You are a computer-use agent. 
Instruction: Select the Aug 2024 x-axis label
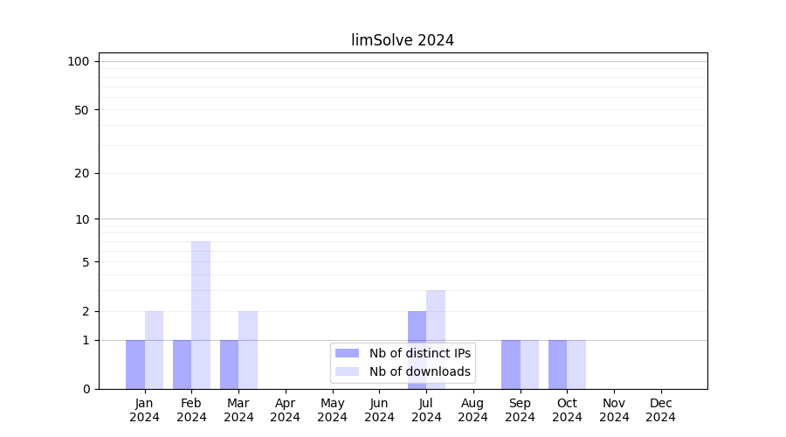(473, 410)
